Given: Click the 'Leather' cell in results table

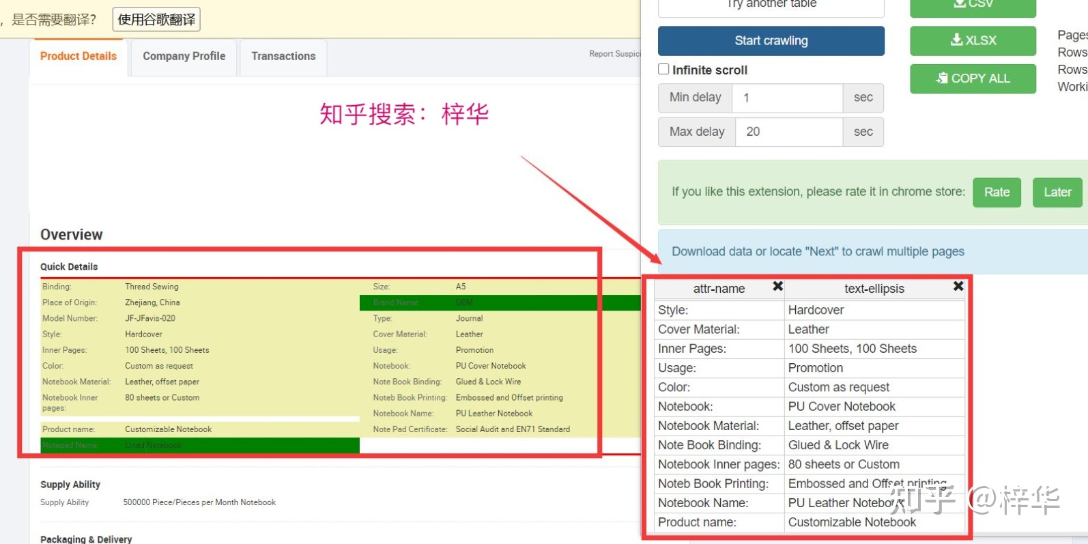Looking at the screenshot, I should 874,329.
